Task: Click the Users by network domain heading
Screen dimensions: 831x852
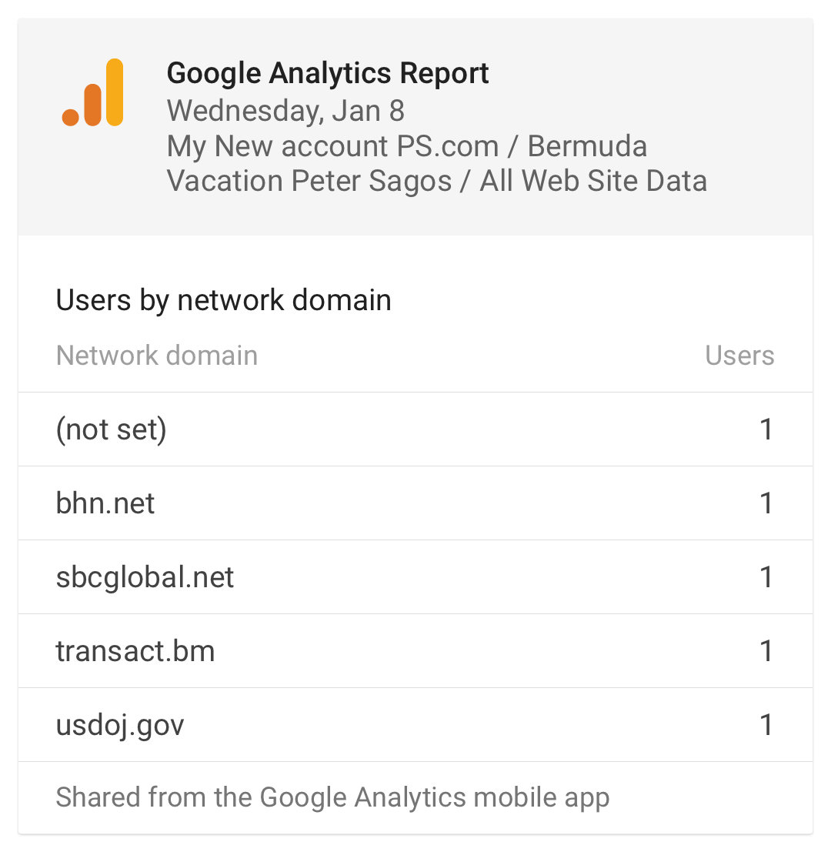Action: coord(224,300)
